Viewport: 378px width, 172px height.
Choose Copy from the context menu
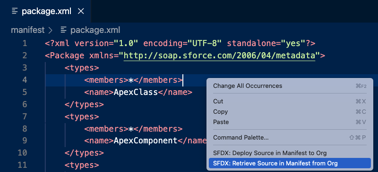290,111
